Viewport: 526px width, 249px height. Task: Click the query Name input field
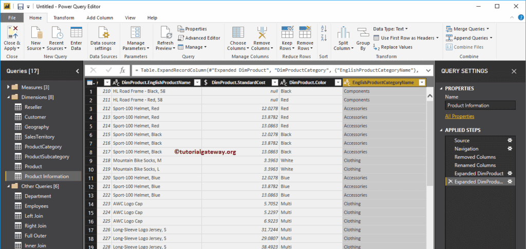pyautogui.click(x=480, y=105)
